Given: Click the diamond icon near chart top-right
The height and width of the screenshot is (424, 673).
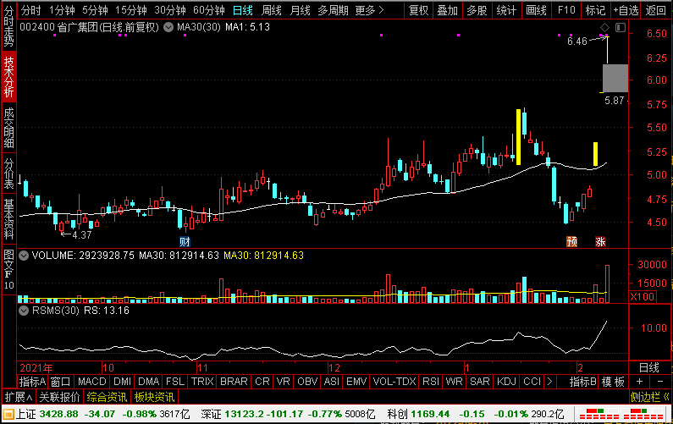Looking at the screenshot, I should 604,27.
